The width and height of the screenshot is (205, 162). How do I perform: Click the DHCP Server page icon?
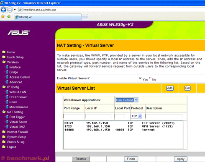(x=7, y=97)
